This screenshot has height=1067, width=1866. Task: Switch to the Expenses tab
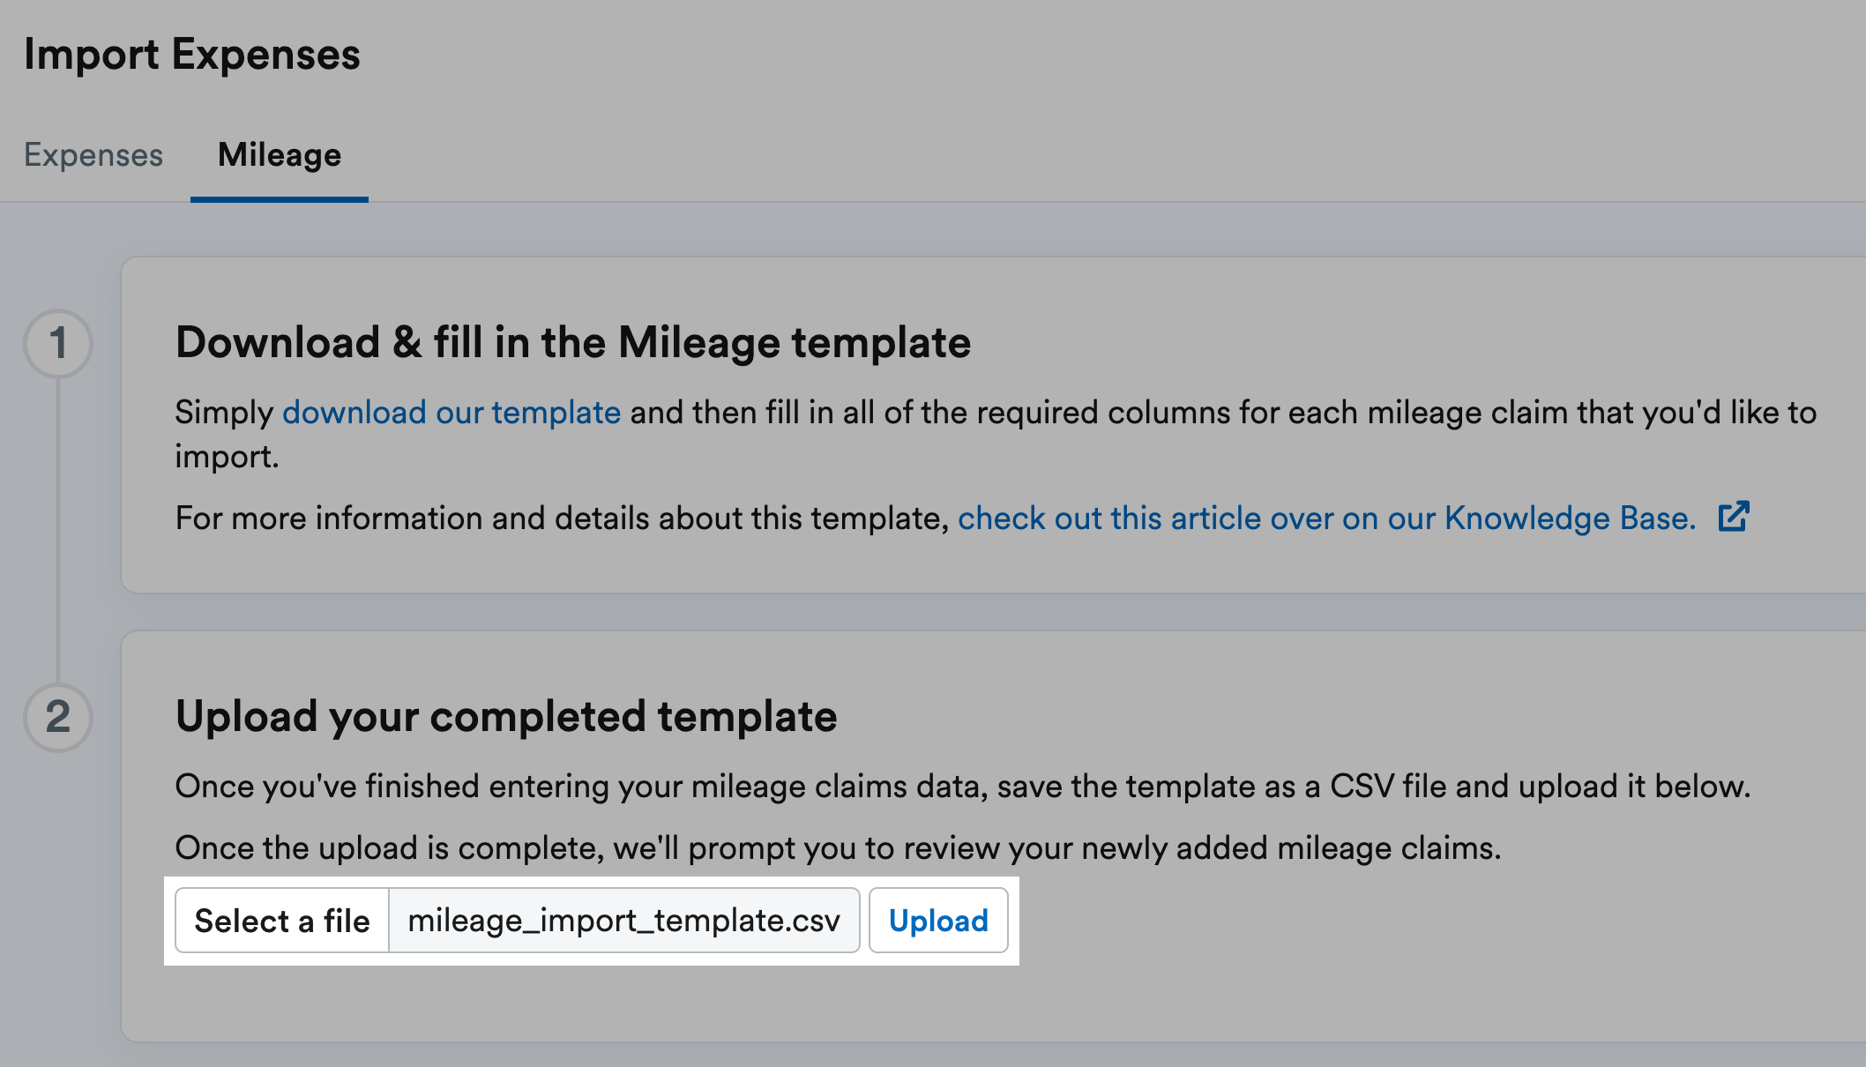pos(93,155)
